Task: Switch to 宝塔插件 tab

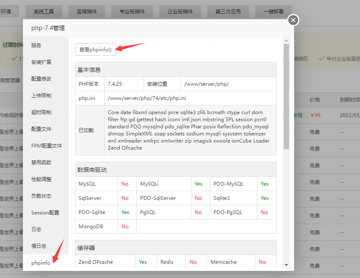Action: (87, 11)
